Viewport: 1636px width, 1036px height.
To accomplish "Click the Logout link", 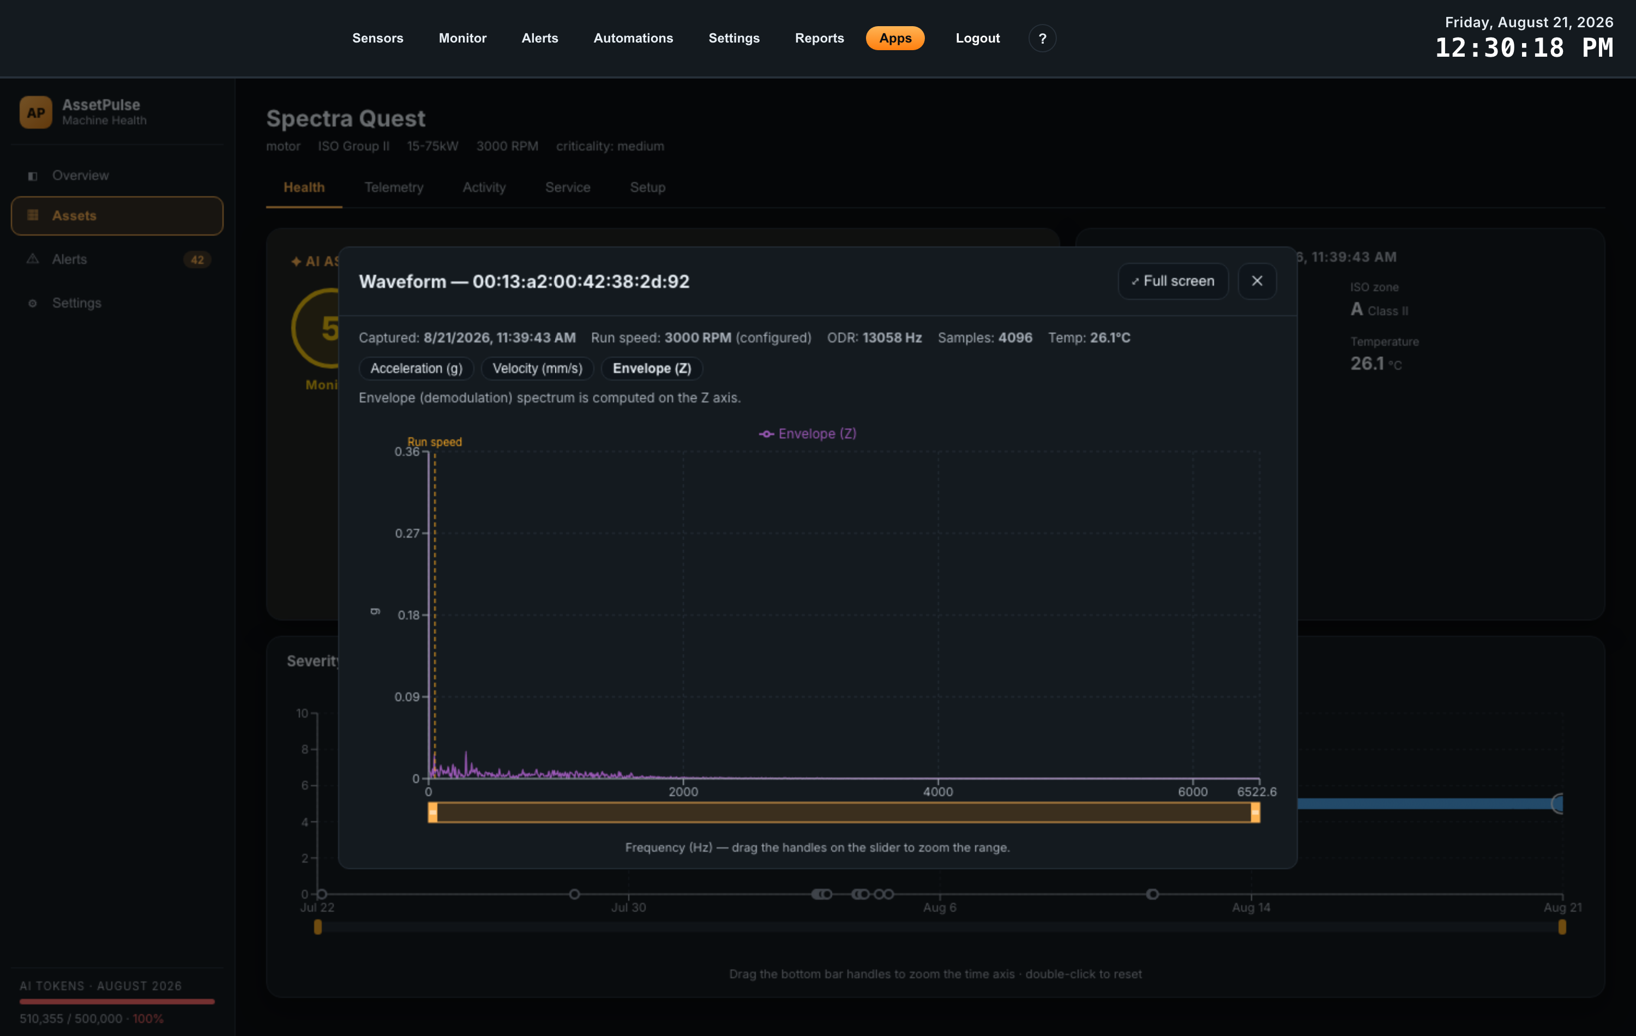I will [x=977, y=38].
